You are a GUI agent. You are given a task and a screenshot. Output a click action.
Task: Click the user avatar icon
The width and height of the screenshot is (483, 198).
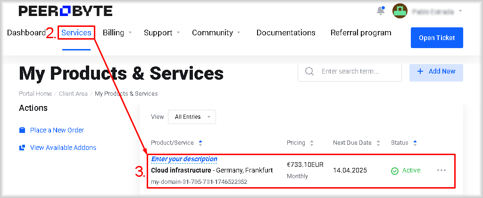(400, 11)
